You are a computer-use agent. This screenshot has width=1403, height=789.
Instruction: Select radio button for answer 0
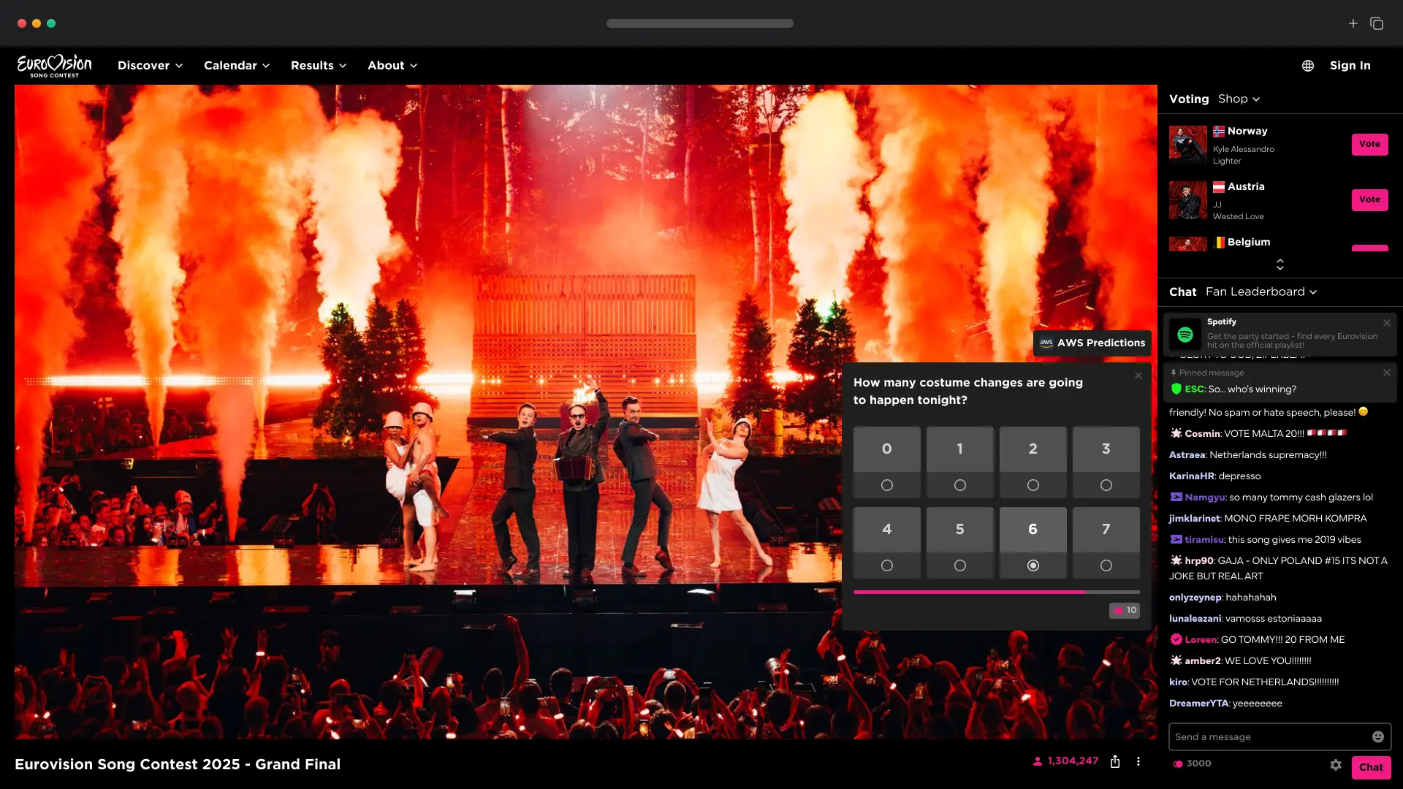[886, 485]
